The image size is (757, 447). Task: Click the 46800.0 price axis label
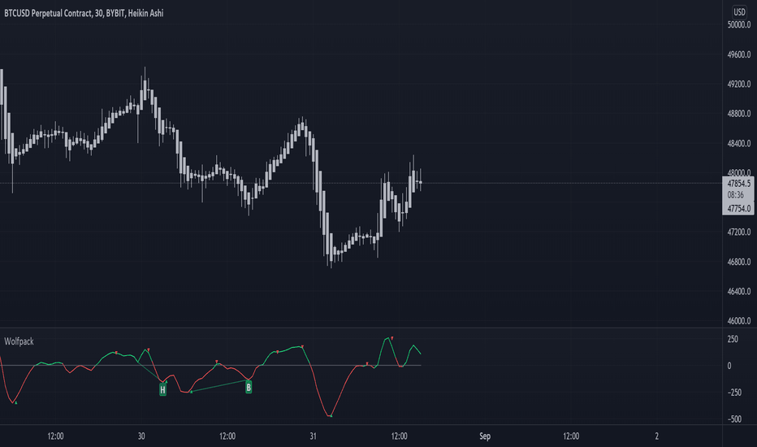click(x=738, y=262)
